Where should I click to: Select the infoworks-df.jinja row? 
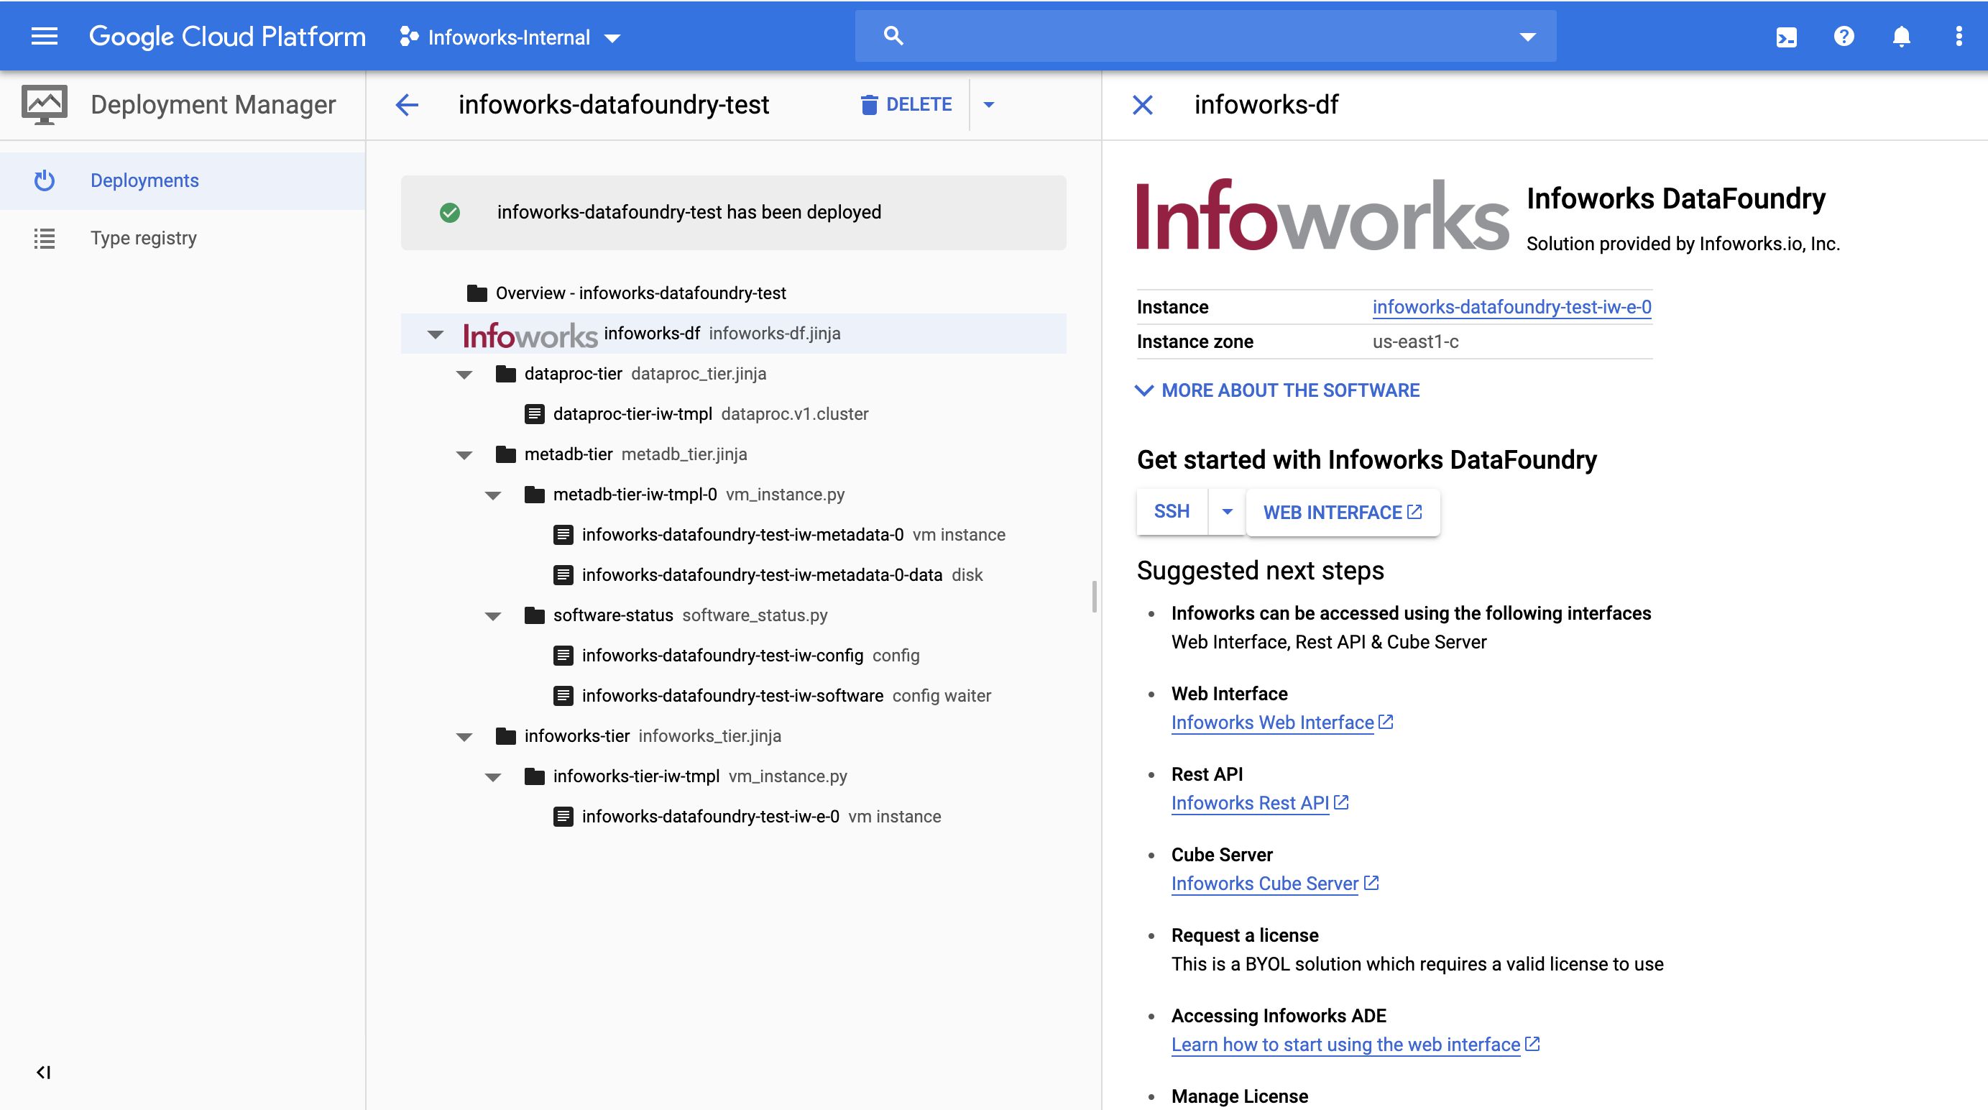[732, 334]
